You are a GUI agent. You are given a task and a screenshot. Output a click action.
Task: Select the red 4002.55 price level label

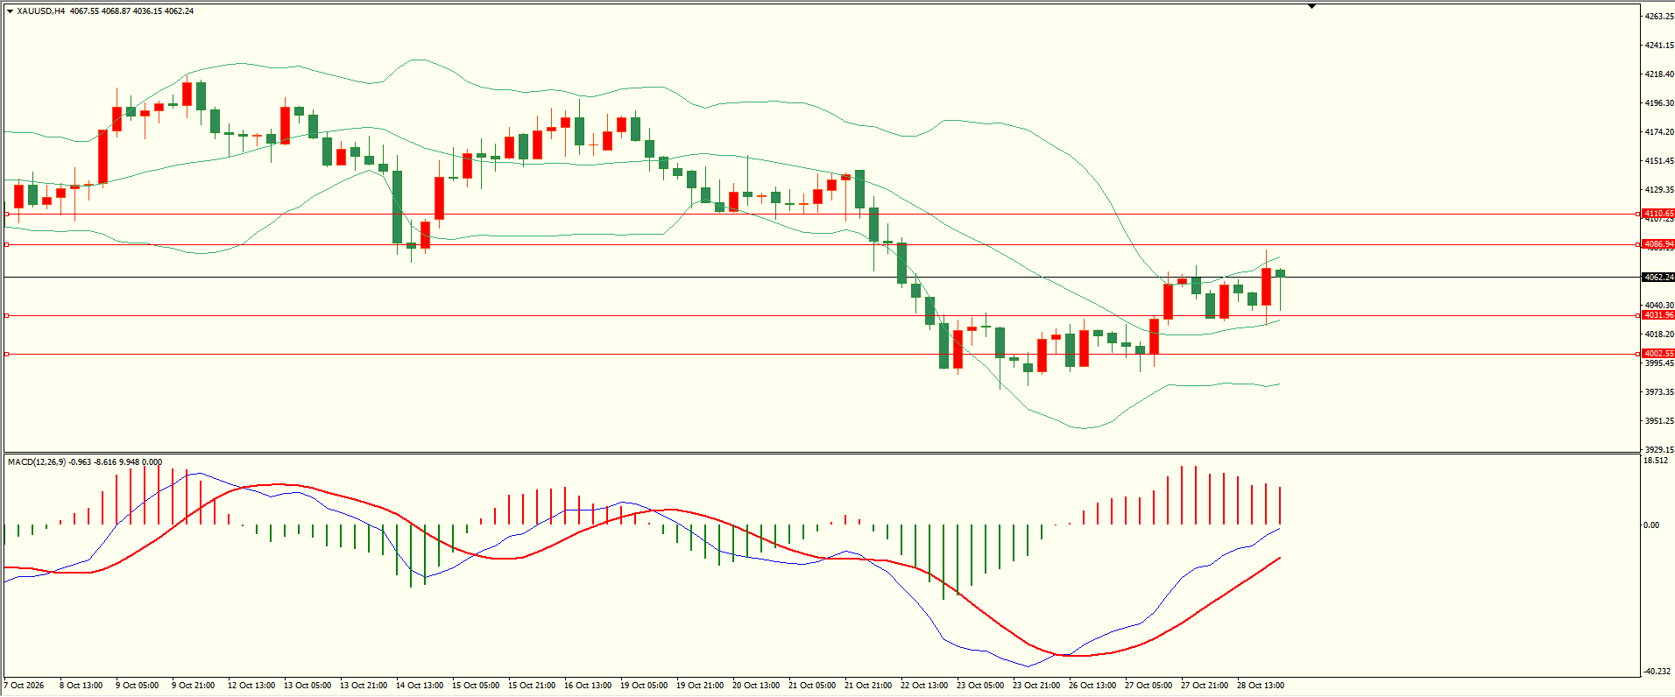(1658, 354)
